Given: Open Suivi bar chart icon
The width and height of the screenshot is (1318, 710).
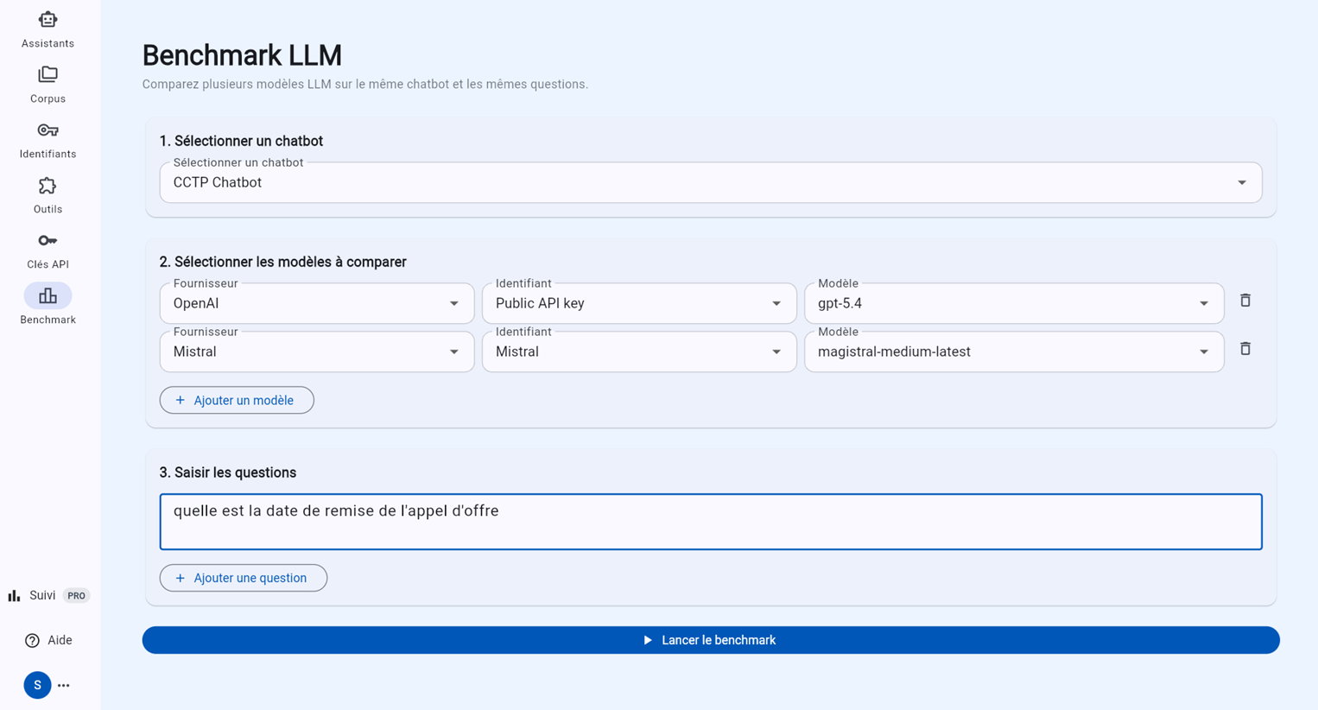Looking at the screenshot, I should coord(14,595).
